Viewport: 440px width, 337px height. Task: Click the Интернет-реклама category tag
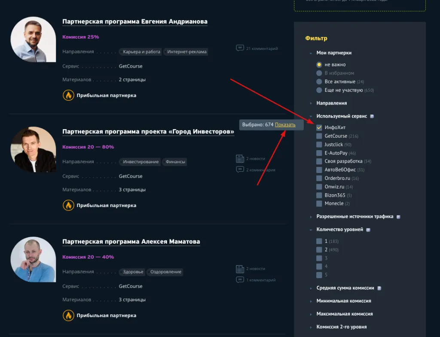(187, 52)
